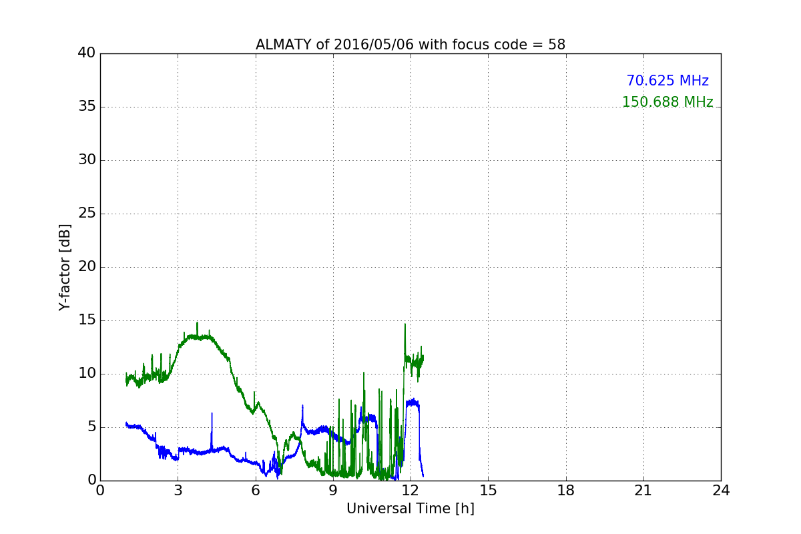
Task: Click x-axis tick label 15
Action: tap(488, 491)
